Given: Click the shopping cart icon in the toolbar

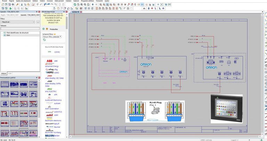Looking at the screenshot, I should (166, 5).
